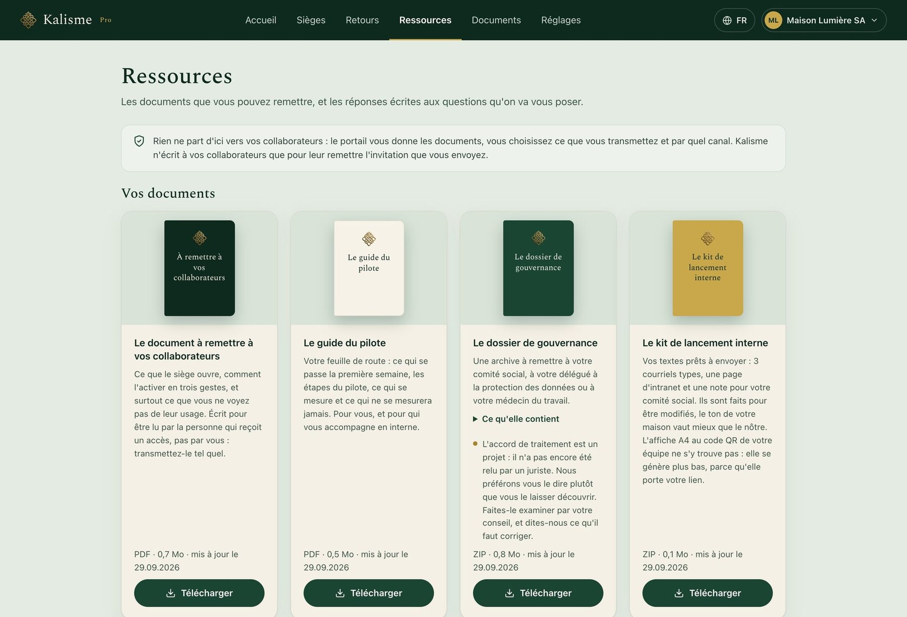
Task: Click the 'Pro' label beside the logo
Action: tap(106, 20)
